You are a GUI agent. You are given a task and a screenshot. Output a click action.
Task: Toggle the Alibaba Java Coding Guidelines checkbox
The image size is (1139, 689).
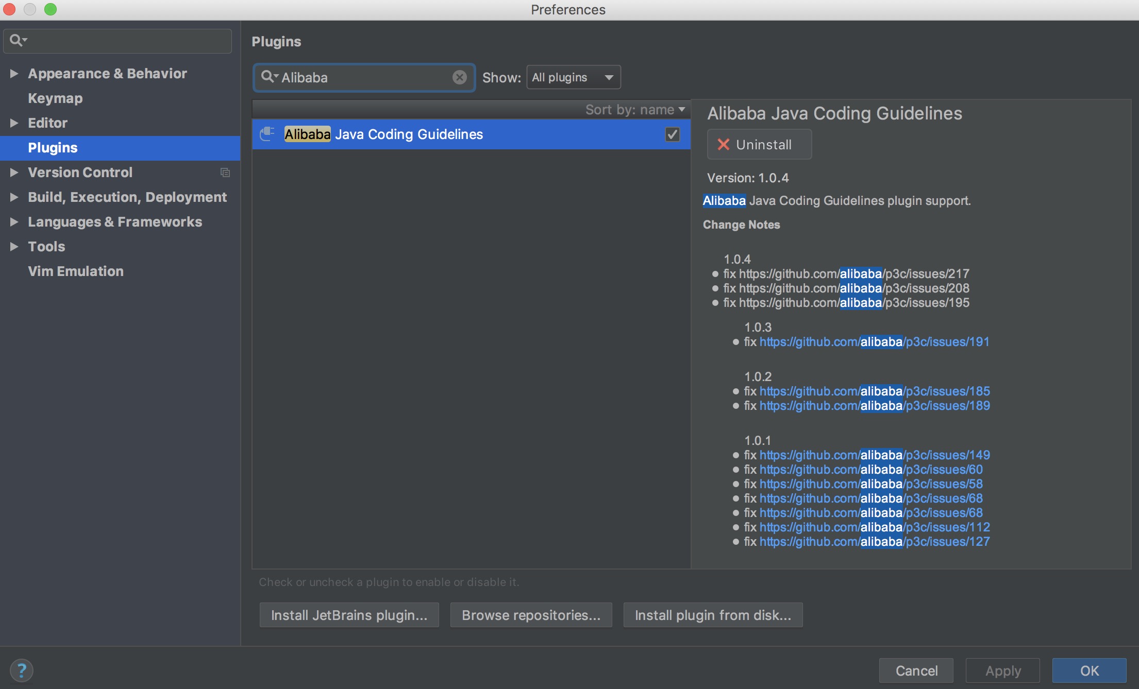click(672, 134)
